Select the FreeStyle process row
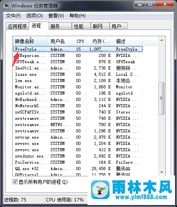The height and width of the screenshot is (207, 177). click(78, 49)
